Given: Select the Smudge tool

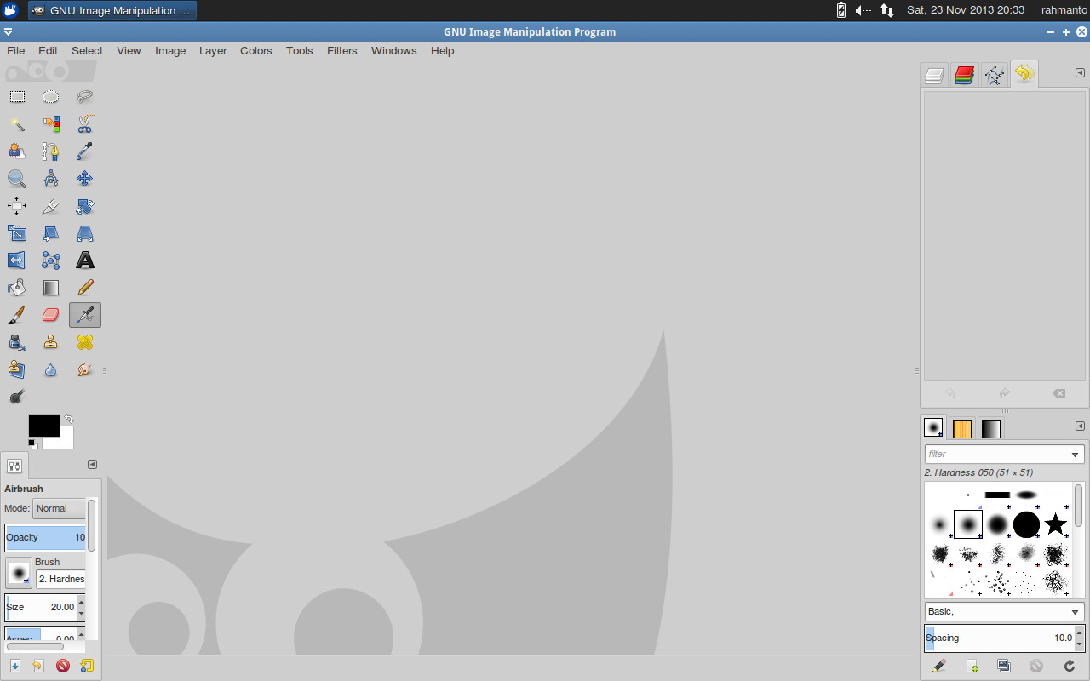Looking at the screenshot, I should click(x=85, y=369).
